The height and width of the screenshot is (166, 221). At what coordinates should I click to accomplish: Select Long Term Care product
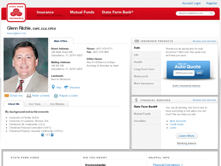coord(146,69)
